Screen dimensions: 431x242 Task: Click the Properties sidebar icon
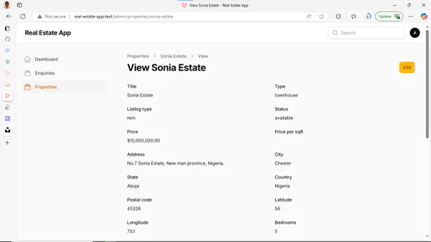27,87
